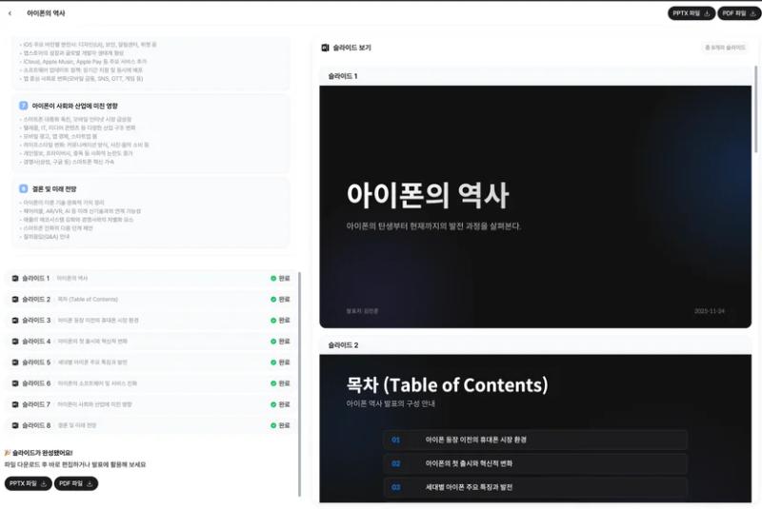The height and width of the screenshot is (509, 762).
Task: Click green 완료 check icon for 슬라이드 8
Action: click(273, 425)
